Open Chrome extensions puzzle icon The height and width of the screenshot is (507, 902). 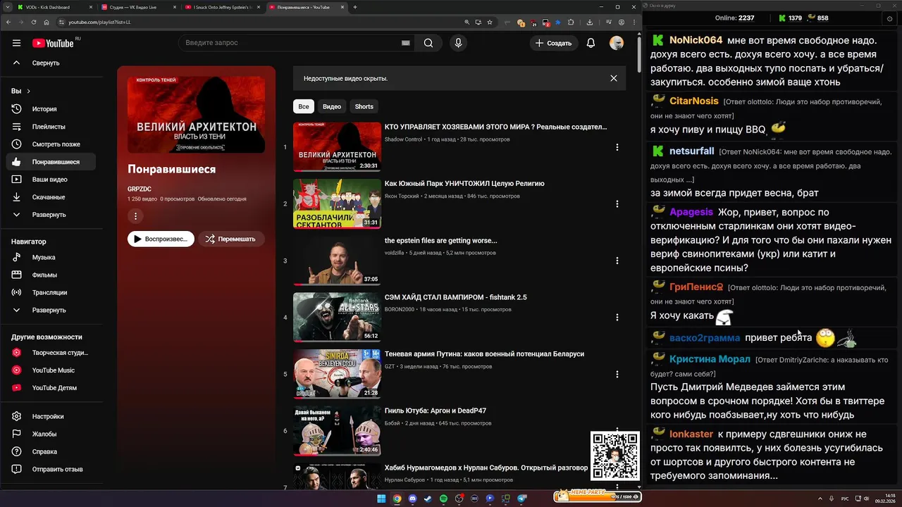pos(571,22)
